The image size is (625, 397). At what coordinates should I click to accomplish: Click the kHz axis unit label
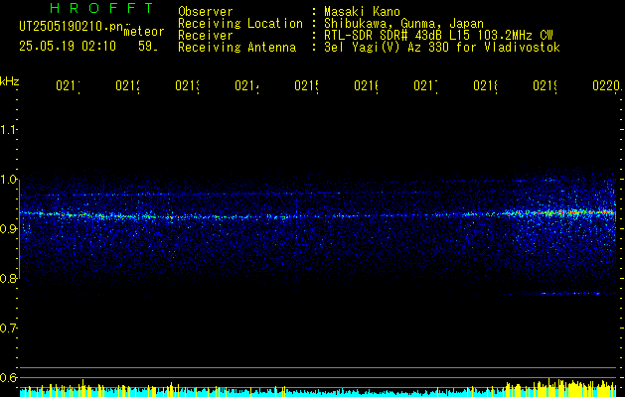[x=10, y=80]
